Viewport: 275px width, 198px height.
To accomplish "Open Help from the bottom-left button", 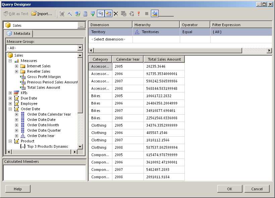I will [17, 189].
